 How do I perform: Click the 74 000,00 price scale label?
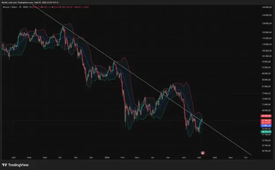(267, 99)
